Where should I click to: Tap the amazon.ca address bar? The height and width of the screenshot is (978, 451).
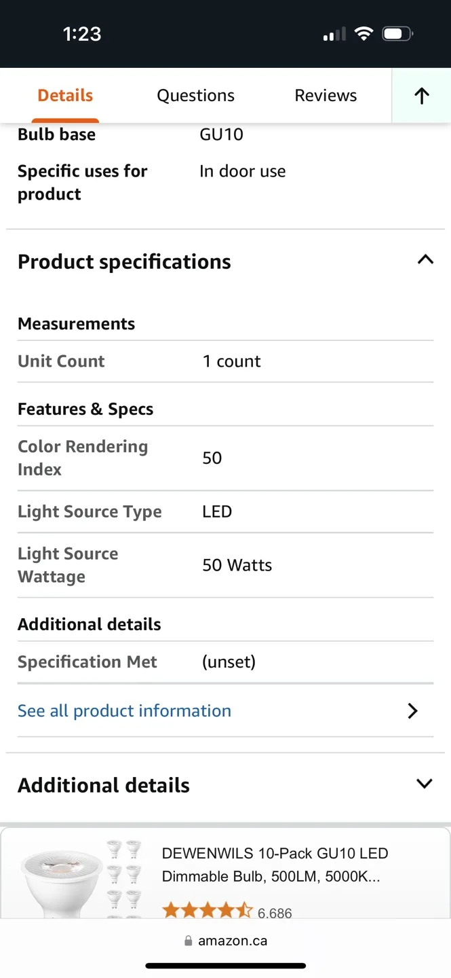225,940
